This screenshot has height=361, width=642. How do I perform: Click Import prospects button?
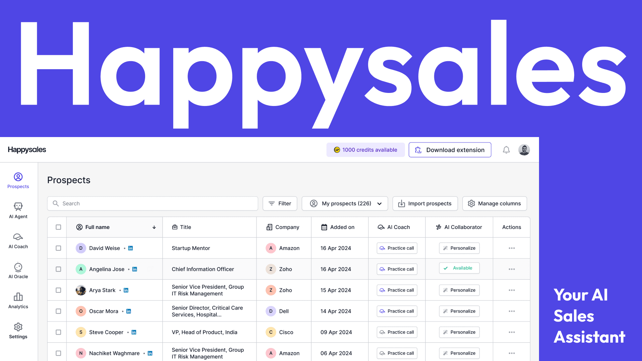(x=425, y=204)
